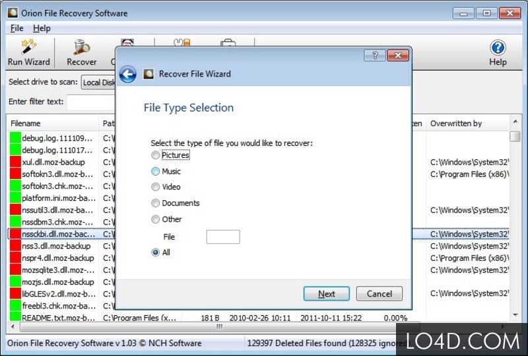
Task: Click the green status box for platform.ini.moz-ba
Action: pos(15,198)
